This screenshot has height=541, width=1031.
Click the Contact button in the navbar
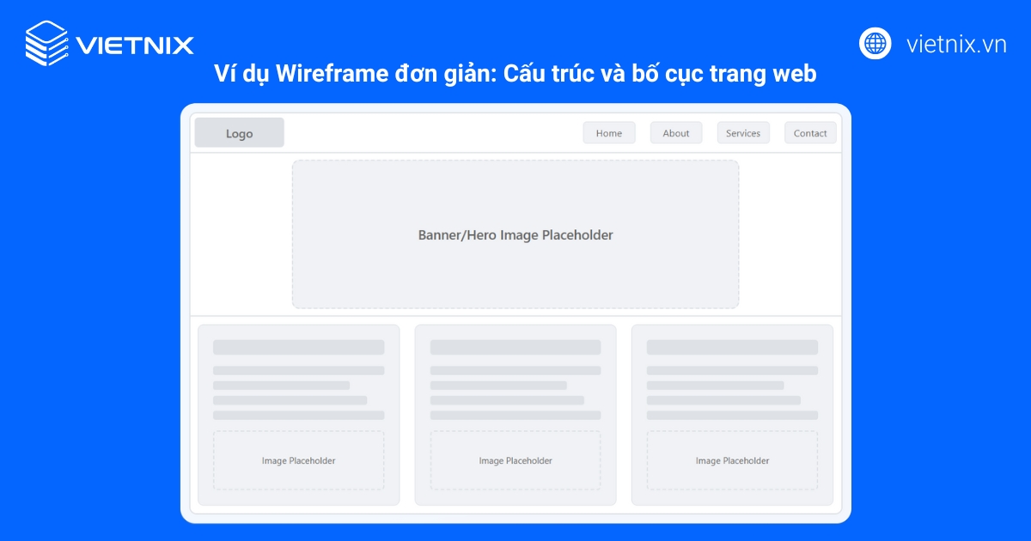point(810,132)
